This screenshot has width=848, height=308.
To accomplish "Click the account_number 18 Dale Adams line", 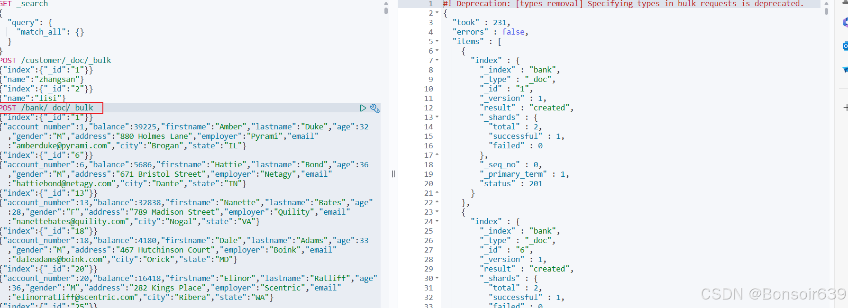I will [x=184, y=241].
